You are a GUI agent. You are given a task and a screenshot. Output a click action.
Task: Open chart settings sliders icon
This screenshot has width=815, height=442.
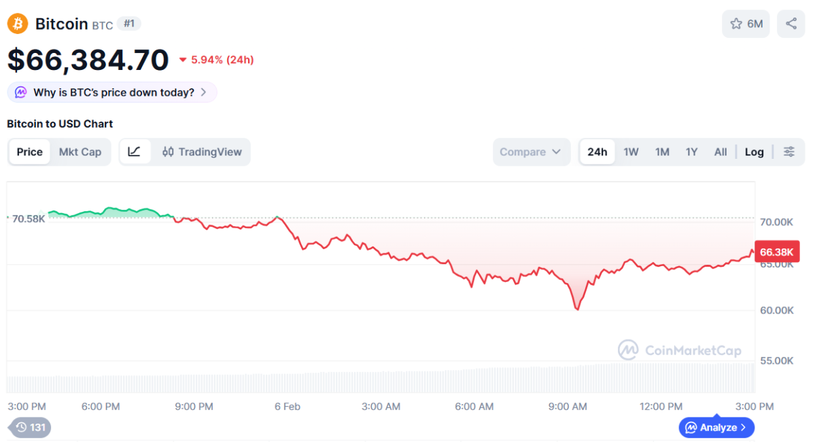pos(789,152)
